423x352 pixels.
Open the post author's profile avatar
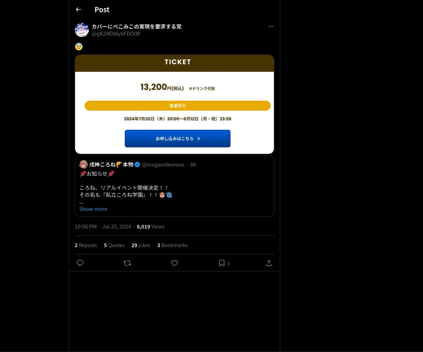82,30
